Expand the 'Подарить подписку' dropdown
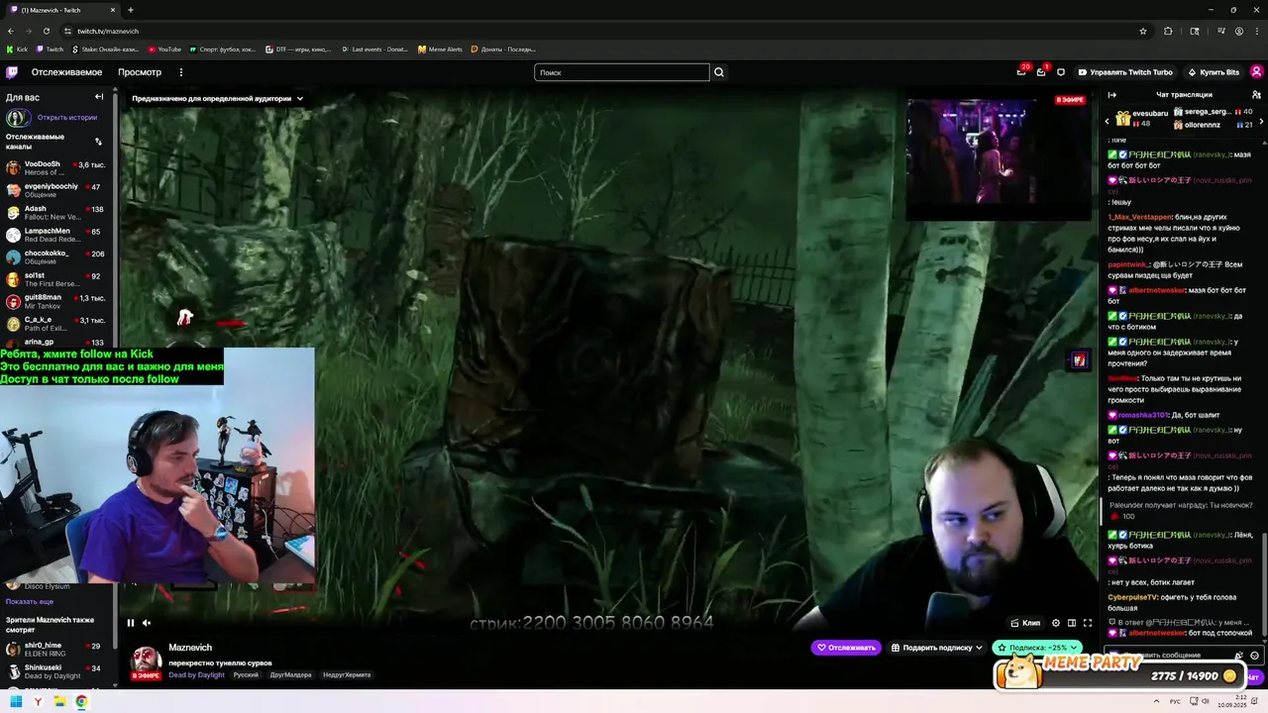The width and height of the screenshot is (1268, 713). coord(936,648)
